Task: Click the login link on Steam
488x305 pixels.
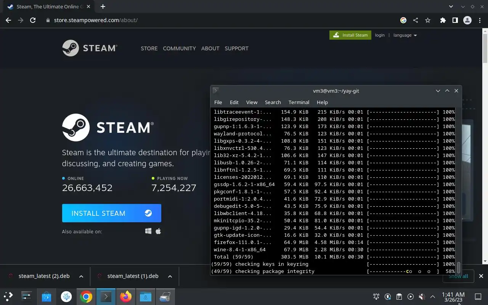Action: pos(380,35)
